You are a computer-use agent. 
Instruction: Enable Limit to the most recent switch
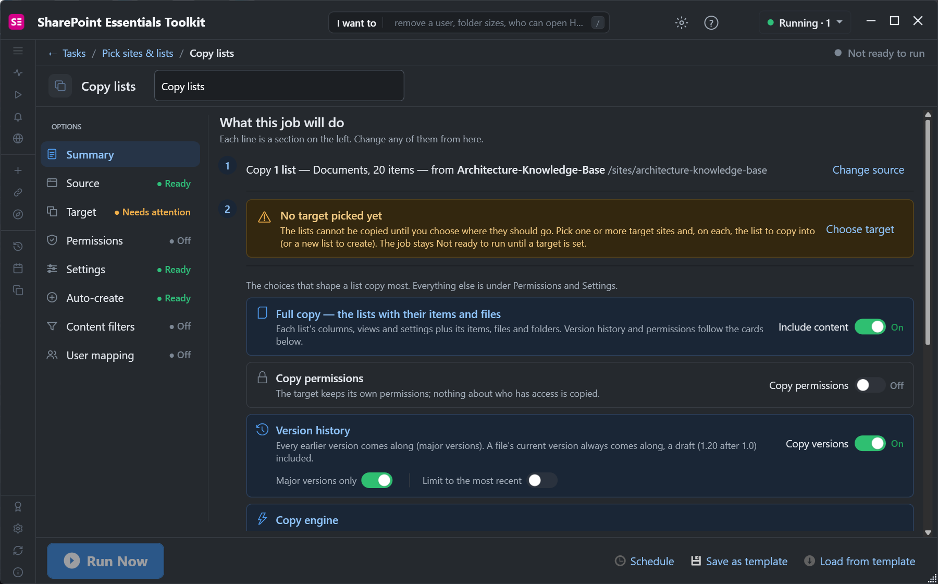point(542,480)
